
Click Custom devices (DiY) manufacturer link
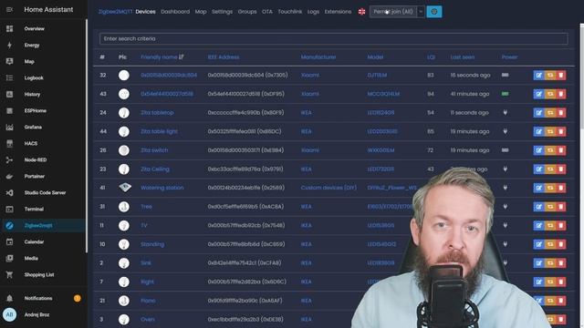(328, 188)
